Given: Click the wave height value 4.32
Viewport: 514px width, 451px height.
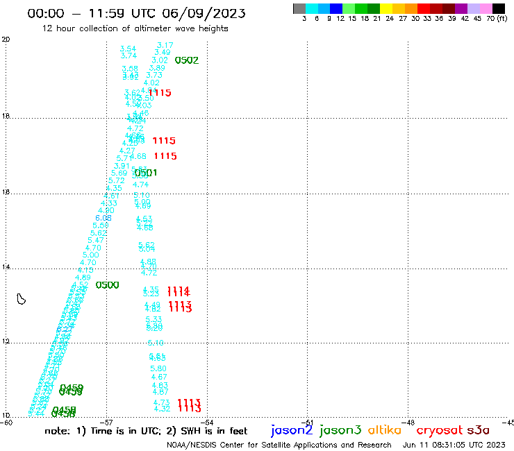Looking at the screenshot, I should point(162,409).
